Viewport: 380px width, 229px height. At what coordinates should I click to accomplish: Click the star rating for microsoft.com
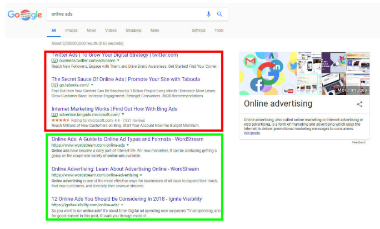tap(61, 120)
